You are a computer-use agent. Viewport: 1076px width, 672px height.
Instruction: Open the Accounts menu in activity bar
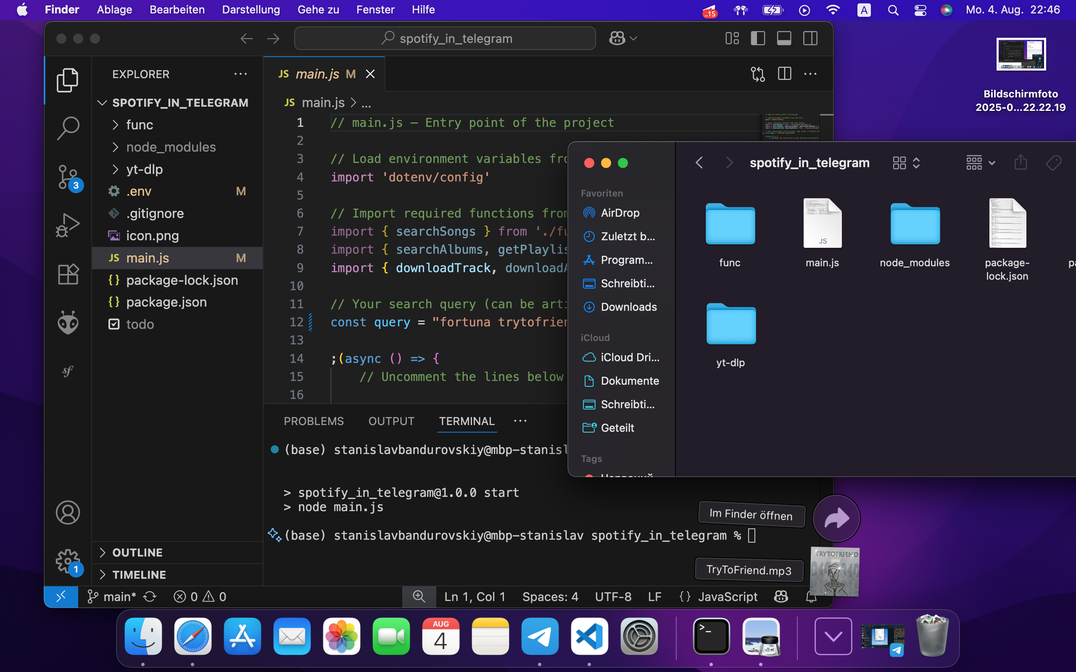[x=68, y=512]
